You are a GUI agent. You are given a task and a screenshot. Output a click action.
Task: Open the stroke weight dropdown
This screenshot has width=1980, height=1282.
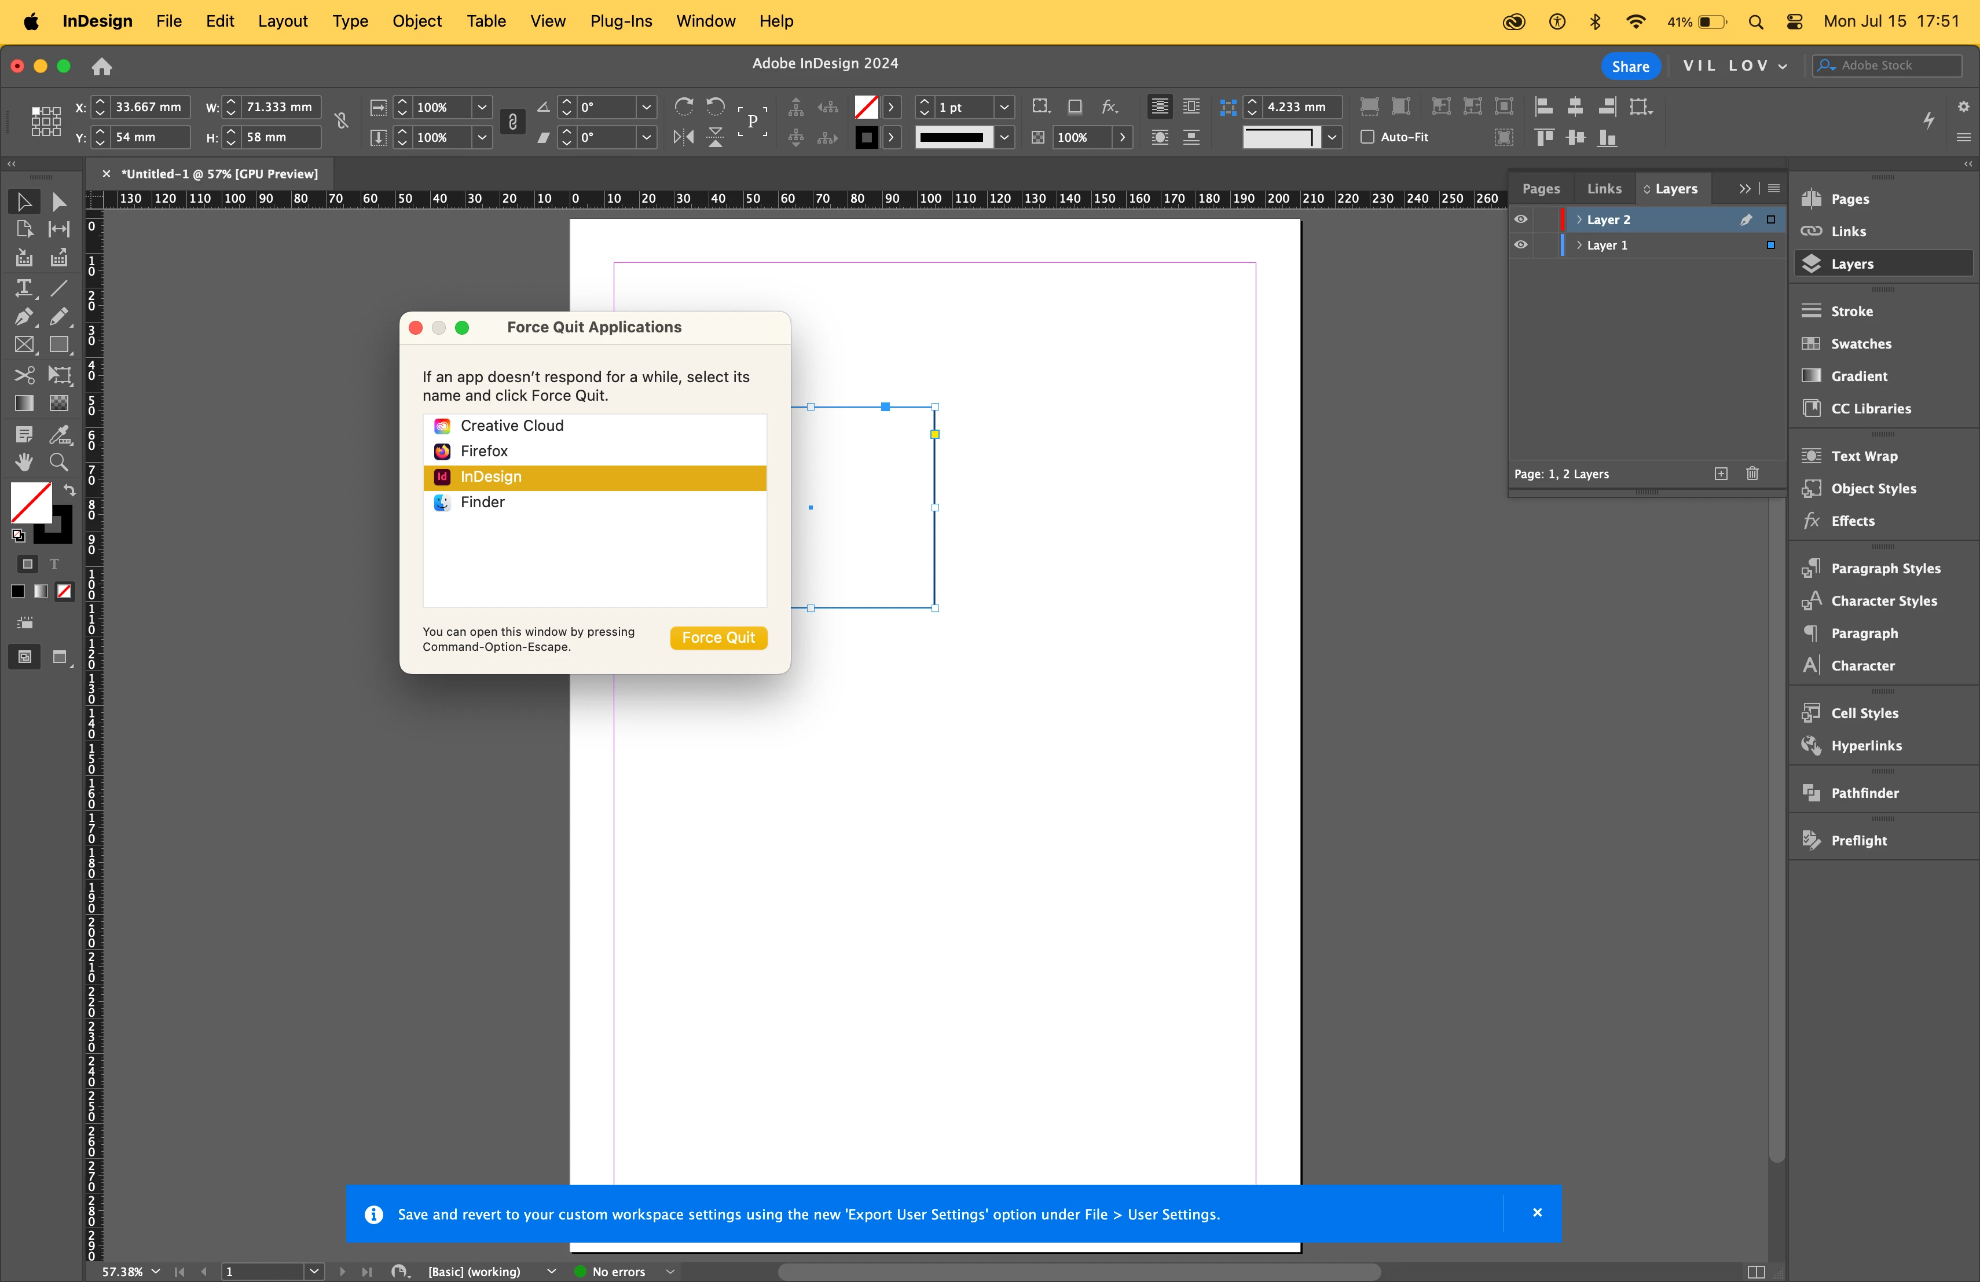[1004, 107]
